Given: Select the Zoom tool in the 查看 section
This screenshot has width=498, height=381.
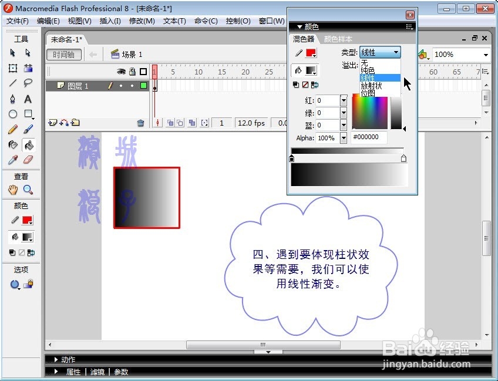Looking at the screenshot, I should point(28,189).
